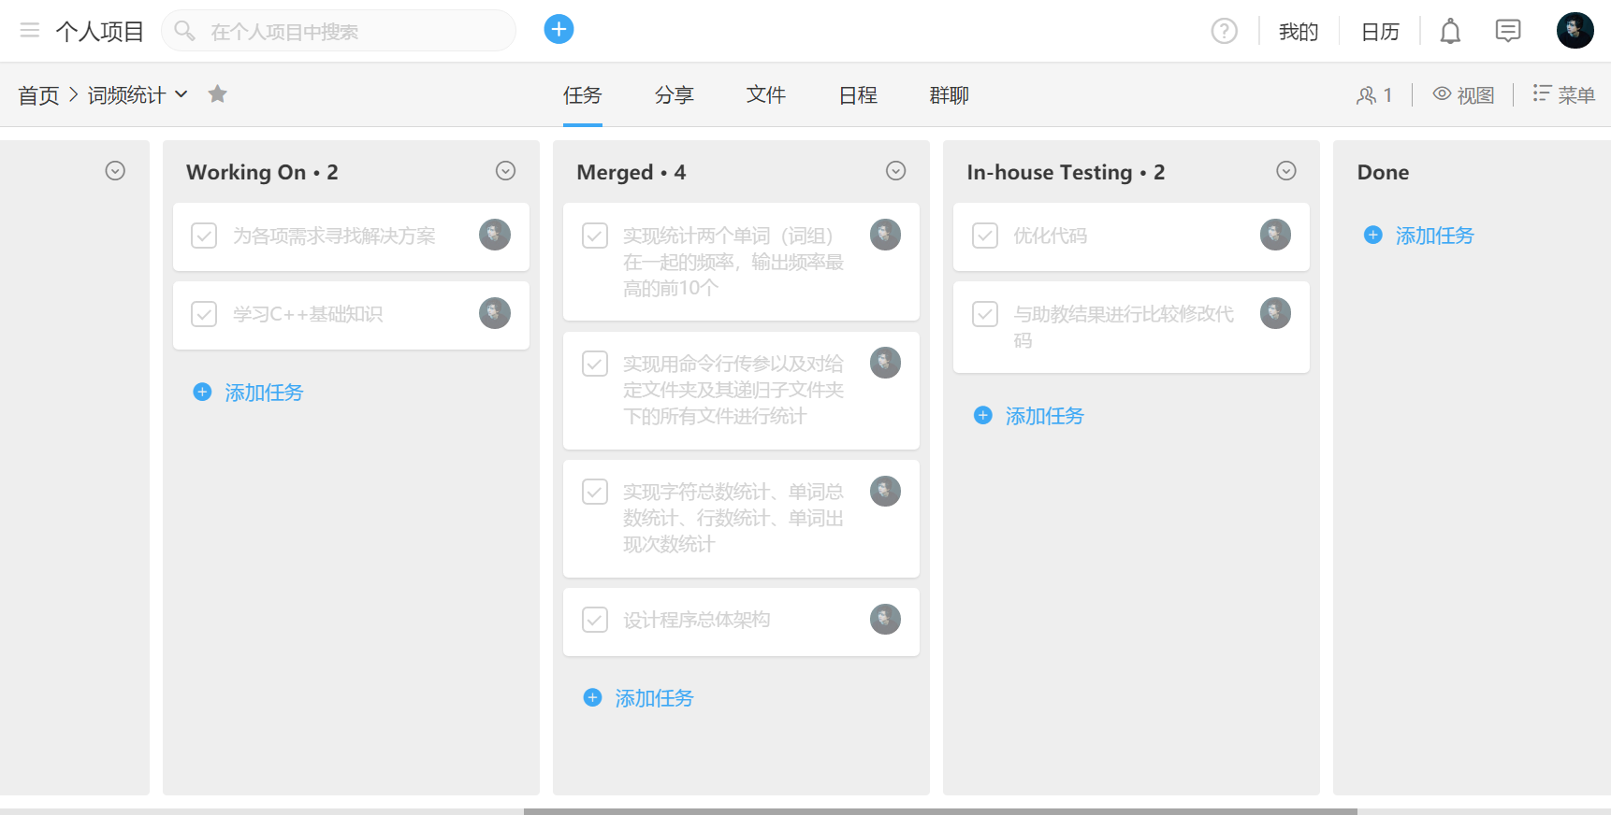Click the assignee avatar on 实现用命令行传参 task
This screenshot has width=1611, height=815.
point(885,363)
